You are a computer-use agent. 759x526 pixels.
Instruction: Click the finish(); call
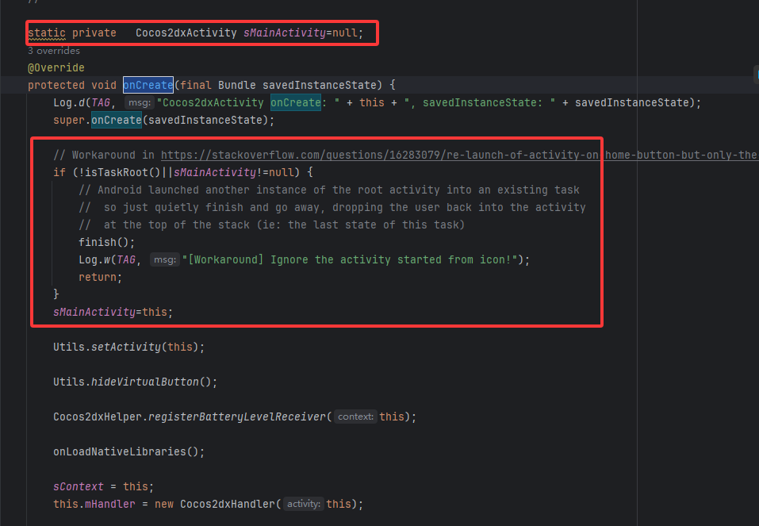tap(106, 242)
